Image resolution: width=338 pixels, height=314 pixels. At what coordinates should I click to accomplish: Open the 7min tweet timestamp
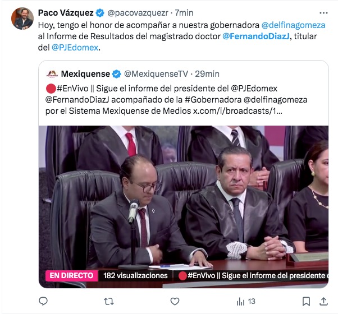(x=184, y=13)
